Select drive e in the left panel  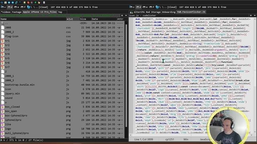coord(16,7)
